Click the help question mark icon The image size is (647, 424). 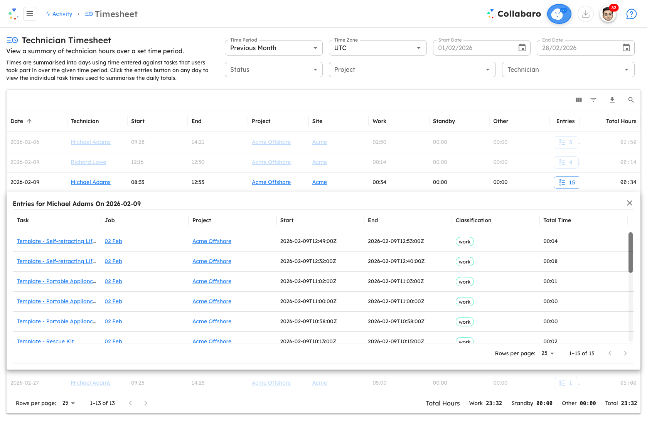point(631,14)
